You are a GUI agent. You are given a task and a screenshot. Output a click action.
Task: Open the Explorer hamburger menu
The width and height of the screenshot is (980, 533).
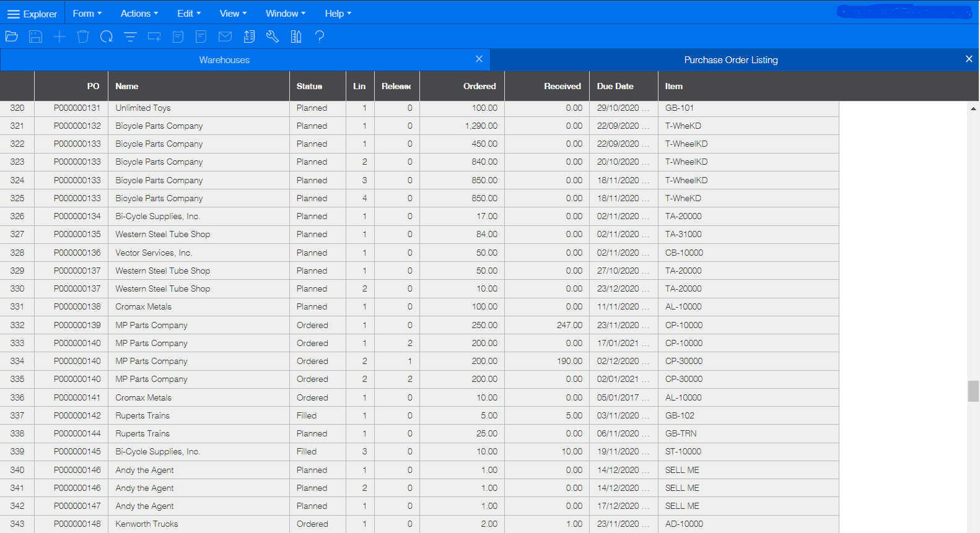coord(32,14)
